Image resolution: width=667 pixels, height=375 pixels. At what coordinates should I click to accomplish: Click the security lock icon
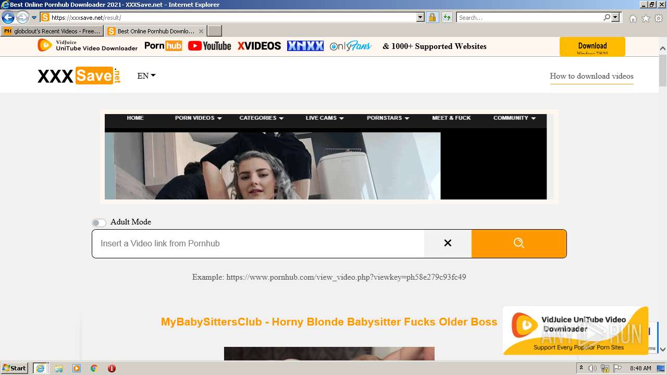[432, 18]
